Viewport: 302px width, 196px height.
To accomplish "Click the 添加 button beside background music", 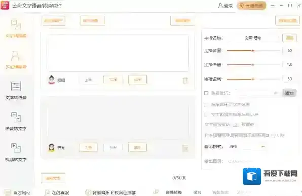I will click(289, 93).
